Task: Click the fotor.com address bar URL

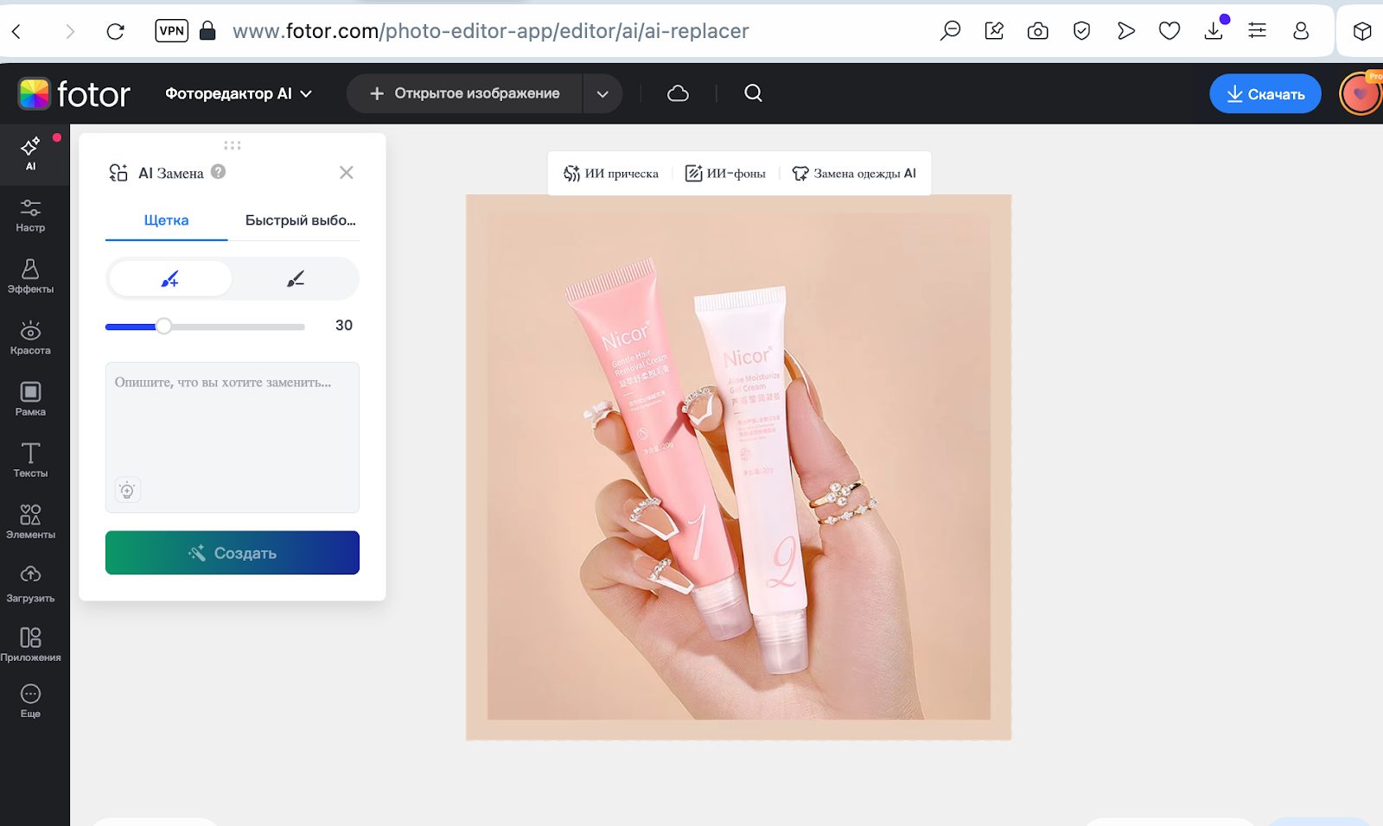Action: [491, 31]
